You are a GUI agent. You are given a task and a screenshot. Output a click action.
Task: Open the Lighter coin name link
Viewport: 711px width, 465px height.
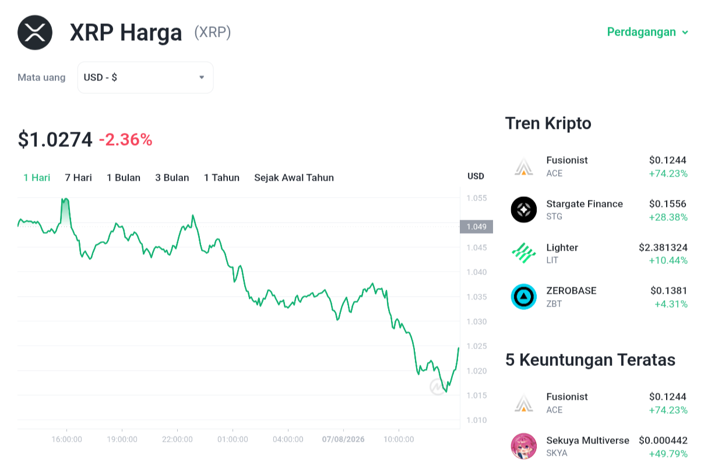pos(562,248)
